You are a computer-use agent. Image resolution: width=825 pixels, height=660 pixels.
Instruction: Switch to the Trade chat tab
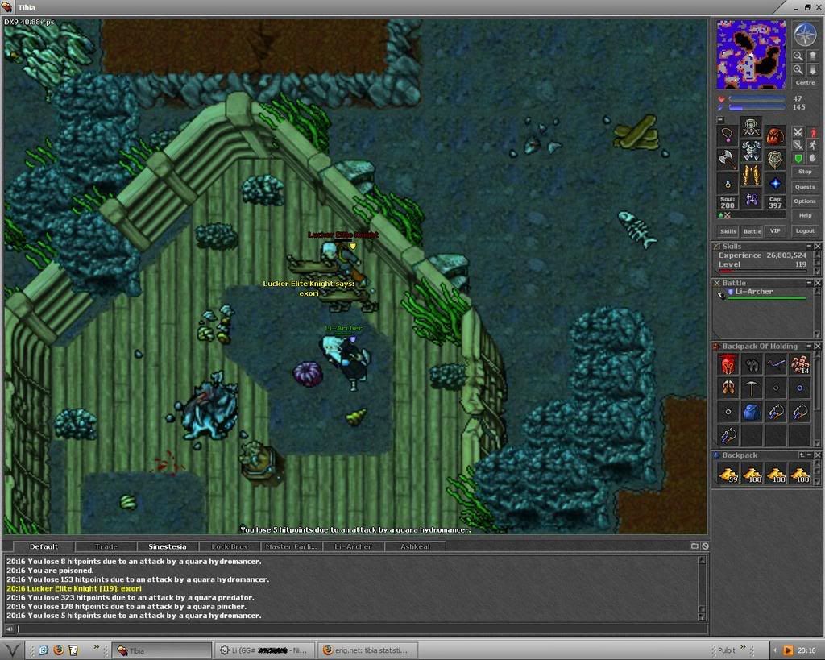106,546
